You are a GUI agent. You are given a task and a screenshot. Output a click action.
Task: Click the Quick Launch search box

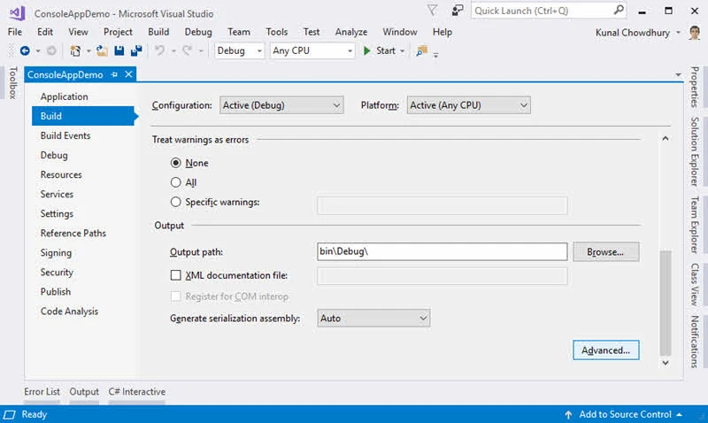click(x=548, y=11)
